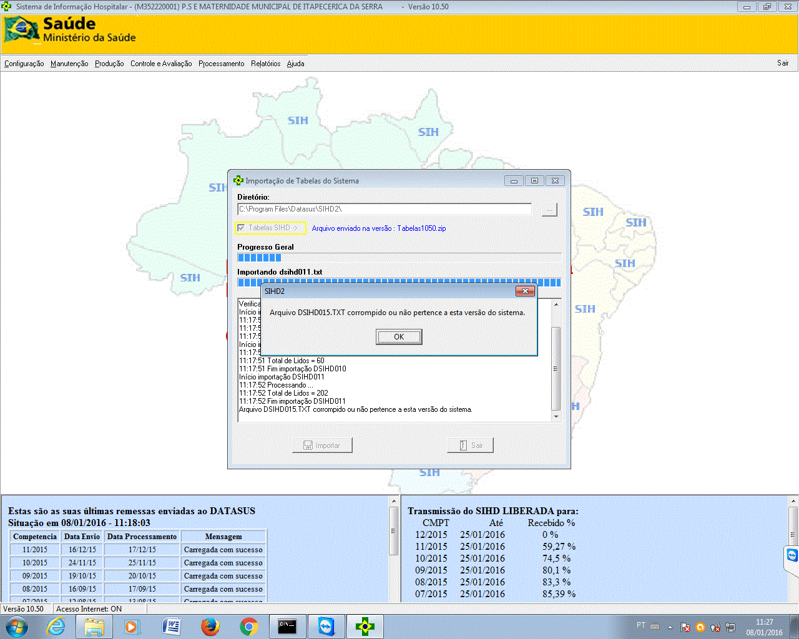Image resolution: width=799 pixels, height=639 pixels.
Task: Click Sair at the menu bar right
Action: pos(783,63)
